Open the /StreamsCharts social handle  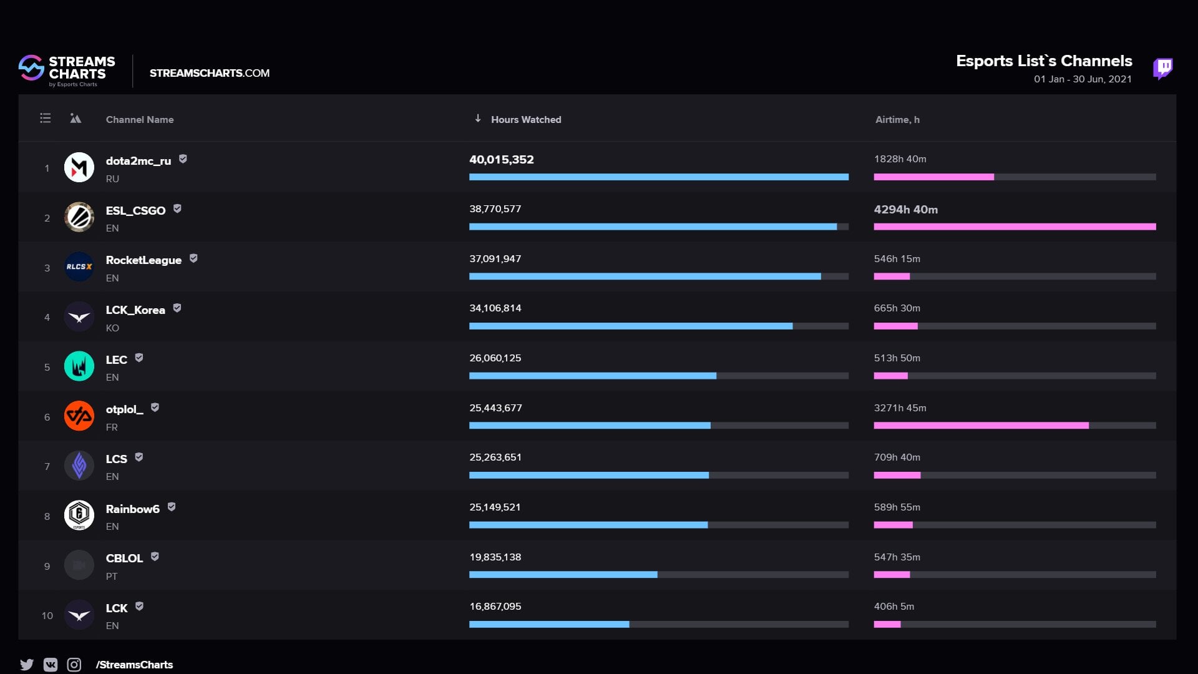(134, 665)
